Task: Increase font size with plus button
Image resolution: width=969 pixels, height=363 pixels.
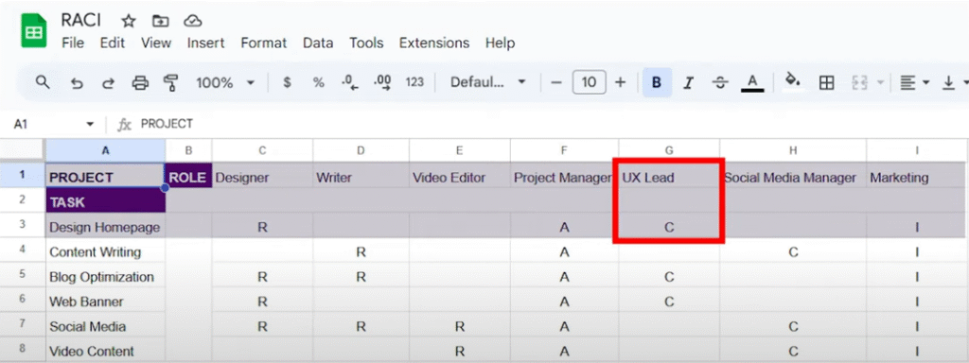Action: (x=620, y=83)
